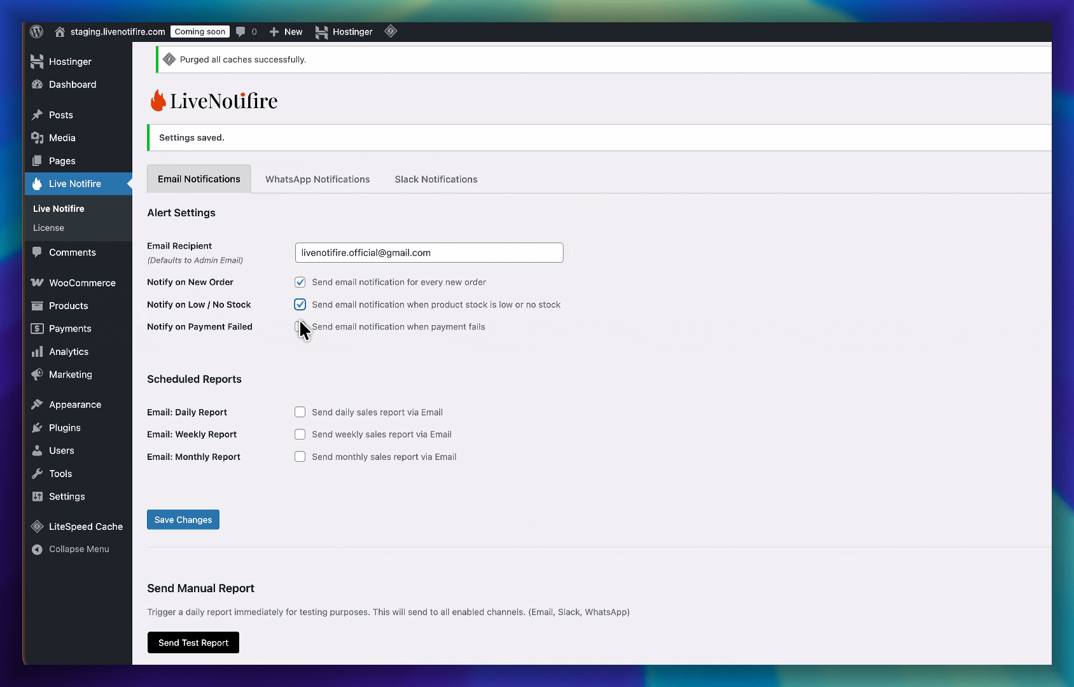The width and height of the screenshot is (1074, 687).
Task: Enable weekly sales report via Email
Action: (x=300, y=434)
